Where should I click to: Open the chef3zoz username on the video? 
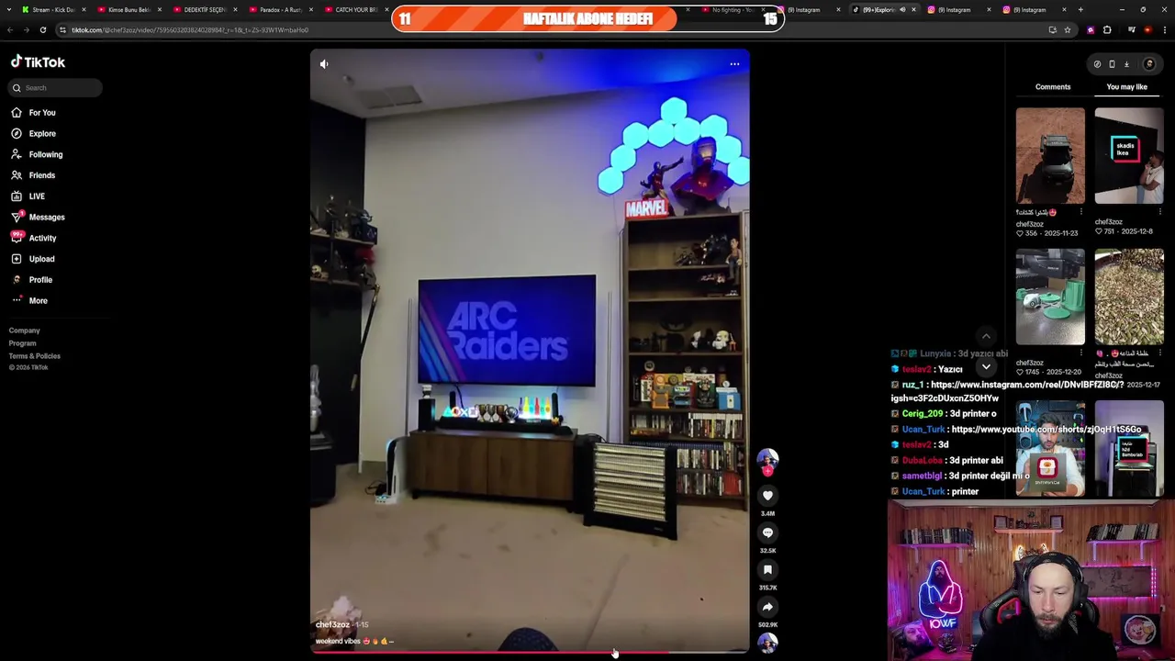[x=332, y=624]
